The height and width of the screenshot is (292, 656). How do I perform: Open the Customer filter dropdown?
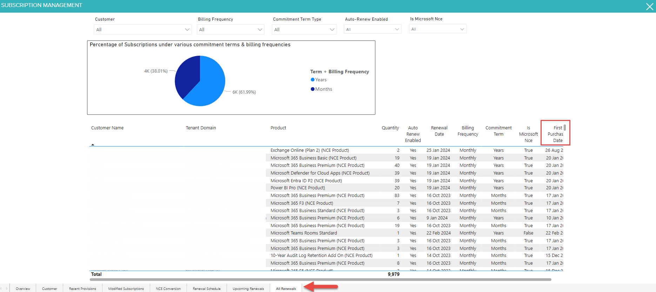click(142, 29)
